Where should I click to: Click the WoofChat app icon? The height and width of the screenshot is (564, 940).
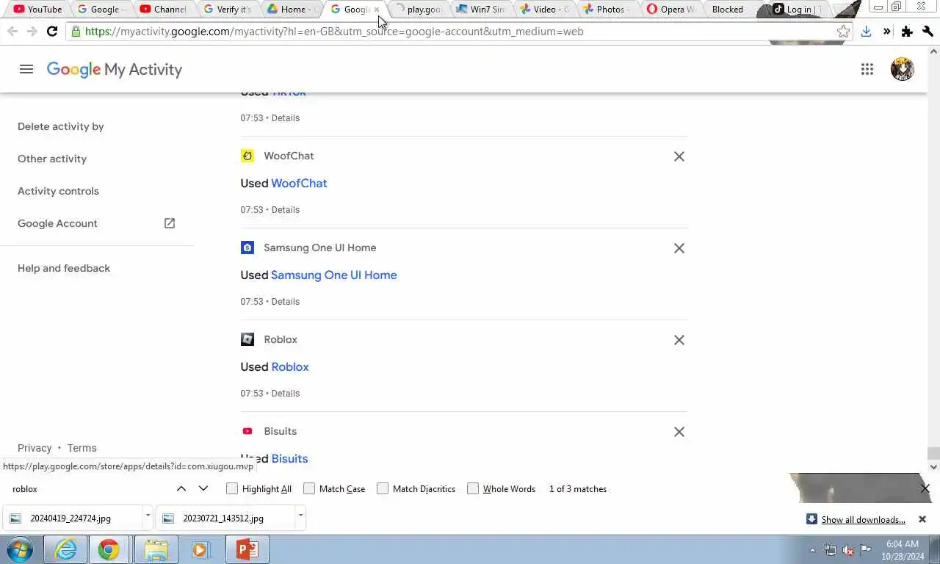pos(247,156)
